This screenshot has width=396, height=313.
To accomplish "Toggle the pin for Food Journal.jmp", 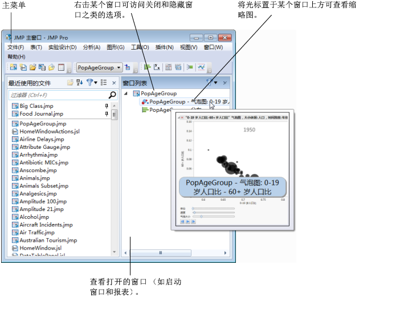I will [x=107, y=113].
